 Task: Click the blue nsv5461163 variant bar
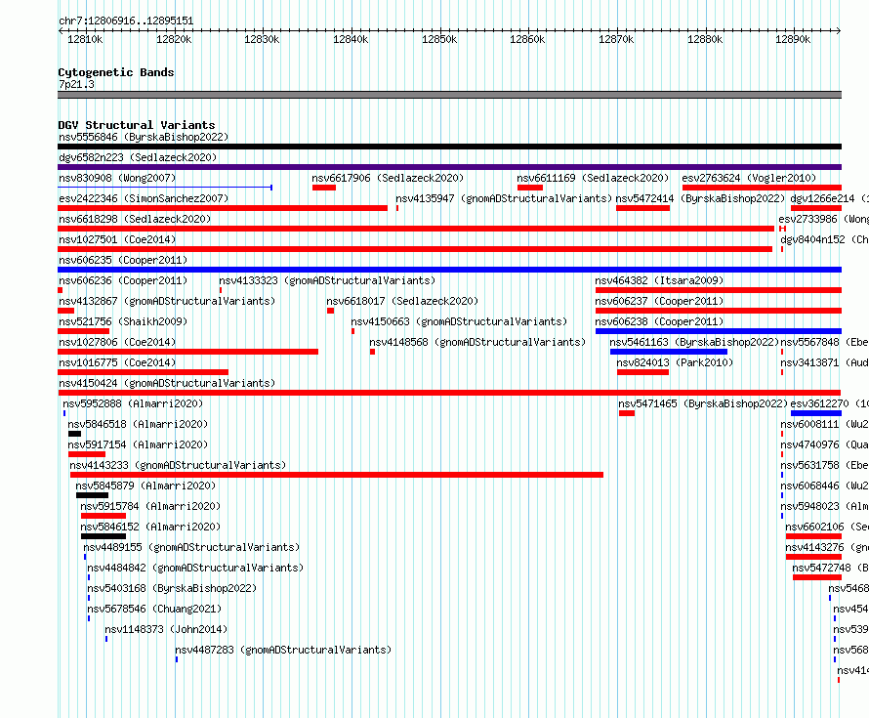(x=669, y=352)
